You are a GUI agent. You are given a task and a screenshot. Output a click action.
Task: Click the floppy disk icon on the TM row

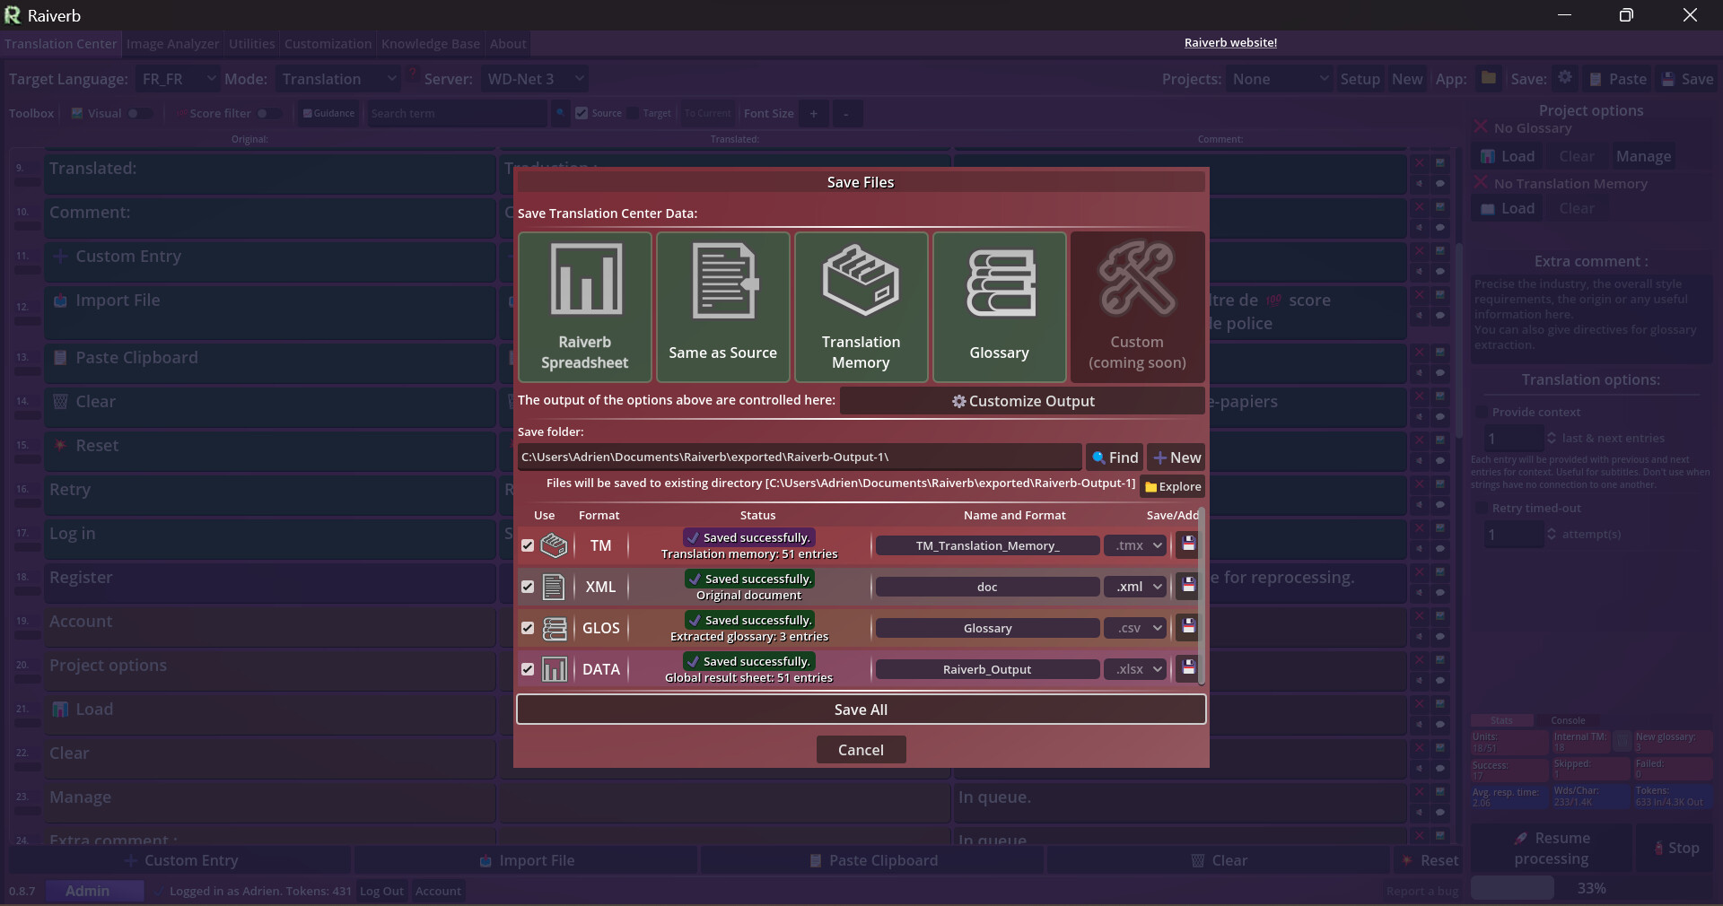(x=1188, y=545)
